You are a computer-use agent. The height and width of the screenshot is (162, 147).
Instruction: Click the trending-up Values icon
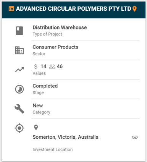pos(19,70)
